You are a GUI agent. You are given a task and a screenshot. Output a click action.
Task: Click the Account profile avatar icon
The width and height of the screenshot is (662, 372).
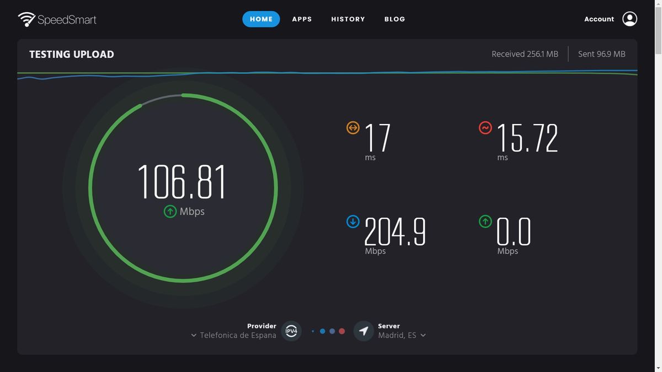629,18
